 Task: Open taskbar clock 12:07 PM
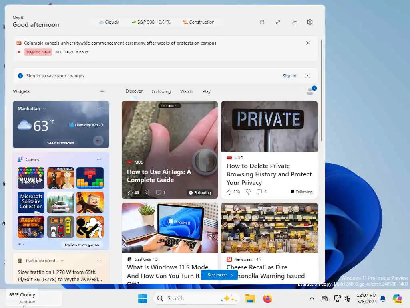click(367, 298)
